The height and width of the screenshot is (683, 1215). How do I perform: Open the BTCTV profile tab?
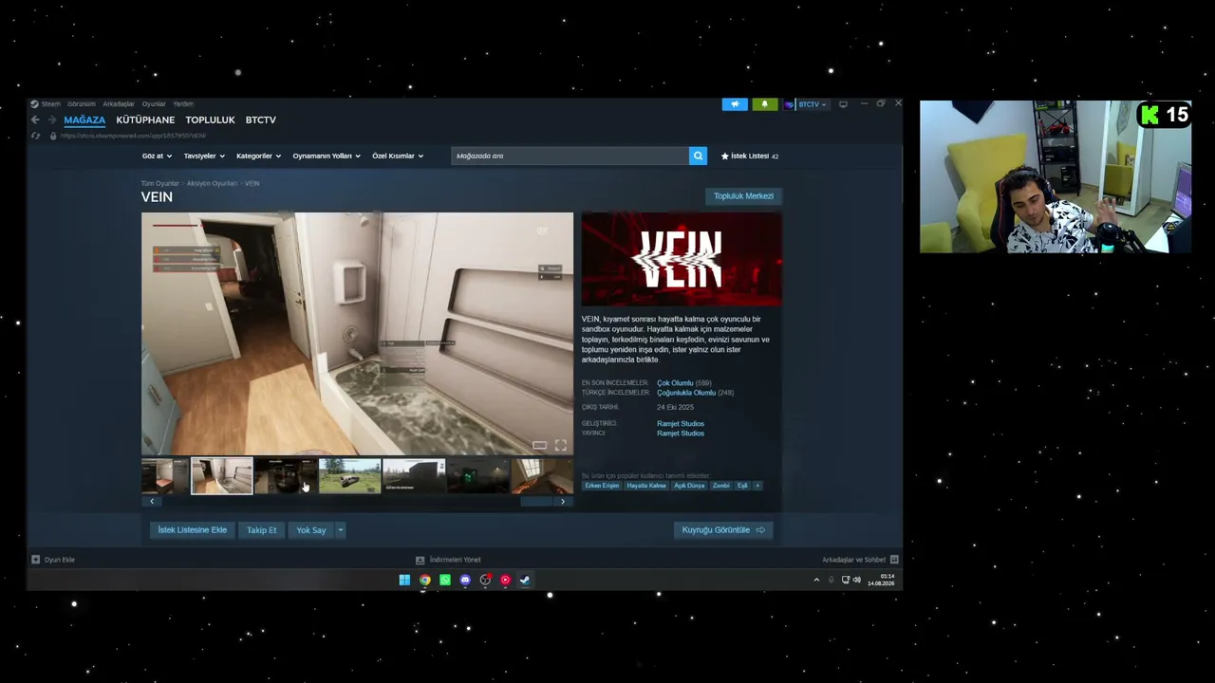coord(261,120)
